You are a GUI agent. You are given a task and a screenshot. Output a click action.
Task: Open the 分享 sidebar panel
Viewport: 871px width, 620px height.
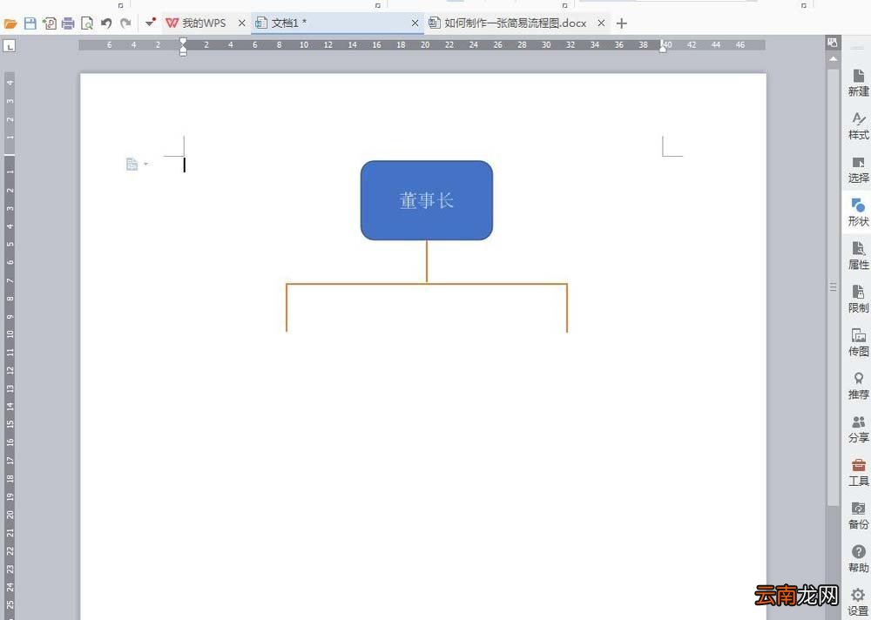858,429
